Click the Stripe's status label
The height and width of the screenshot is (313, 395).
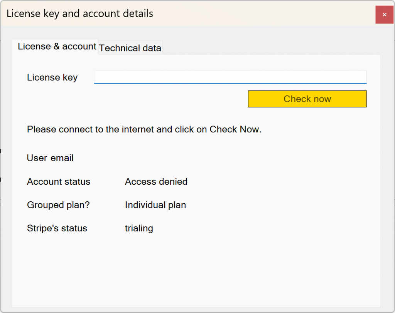(57, 228)
